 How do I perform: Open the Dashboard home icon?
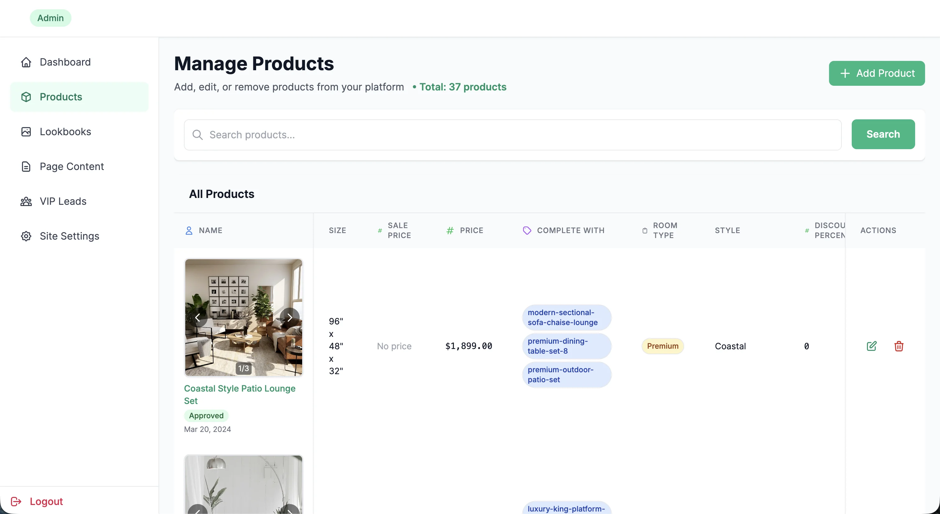(x=26, y=62)
